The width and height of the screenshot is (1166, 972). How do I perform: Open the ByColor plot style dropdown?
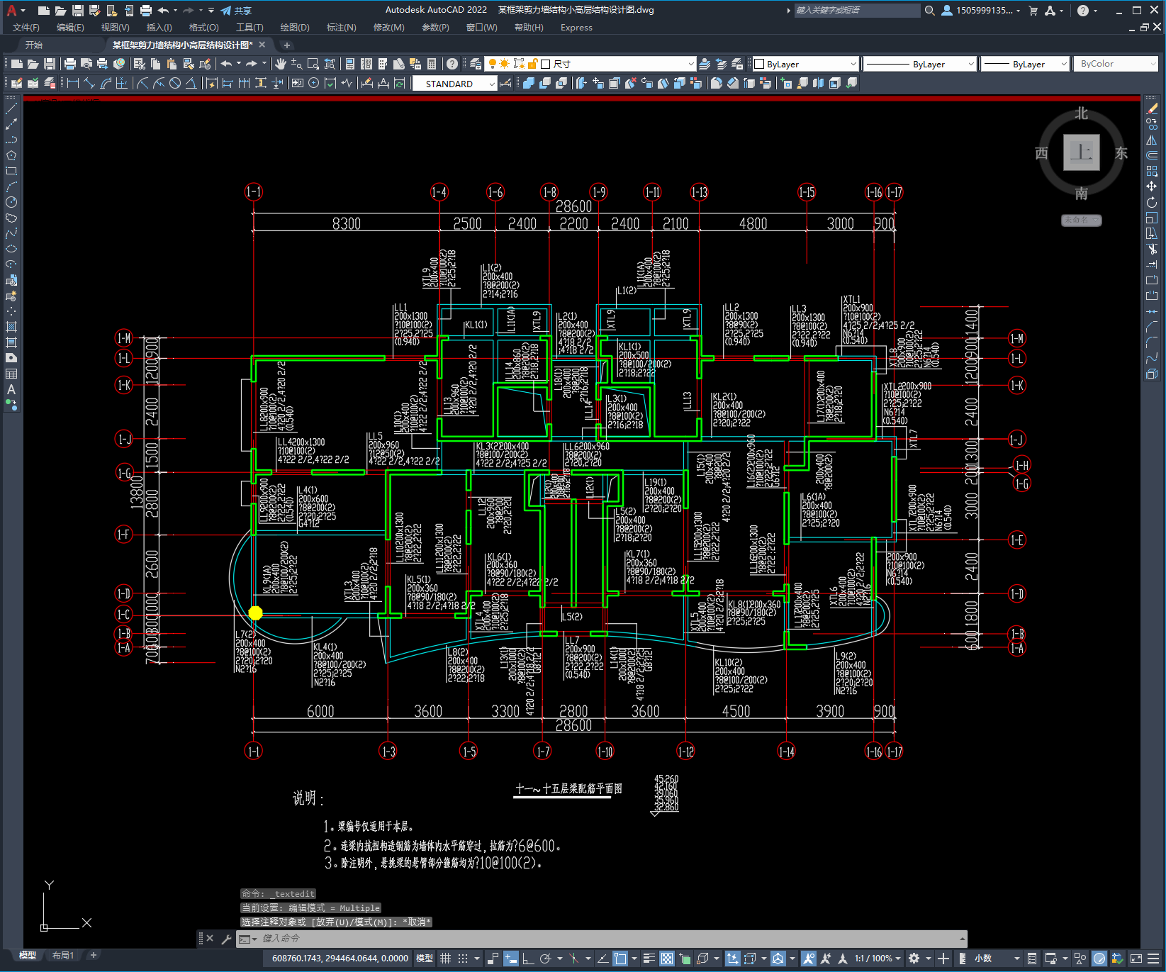click(1116, 64)
